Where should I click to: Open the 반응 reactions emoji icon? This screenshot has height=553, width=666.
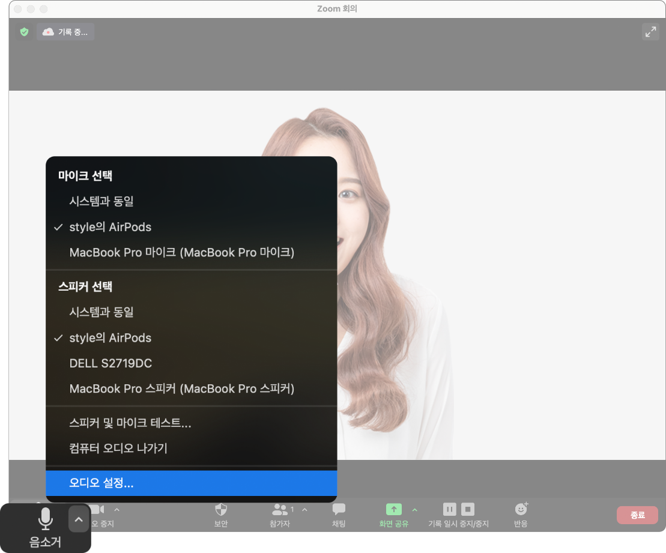(521, 509)
